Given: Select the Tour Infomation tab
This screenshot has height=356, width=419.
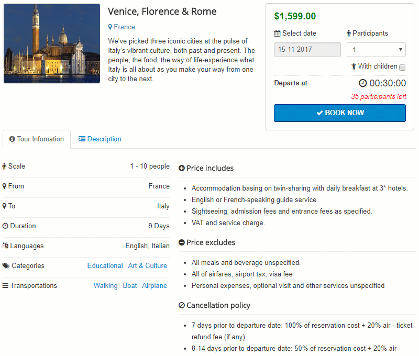Looking at the screenshot, I should coord(37,139).
